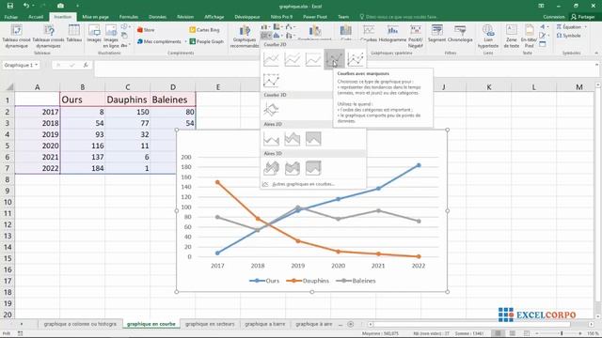Undo the last action

pos(25,6)
